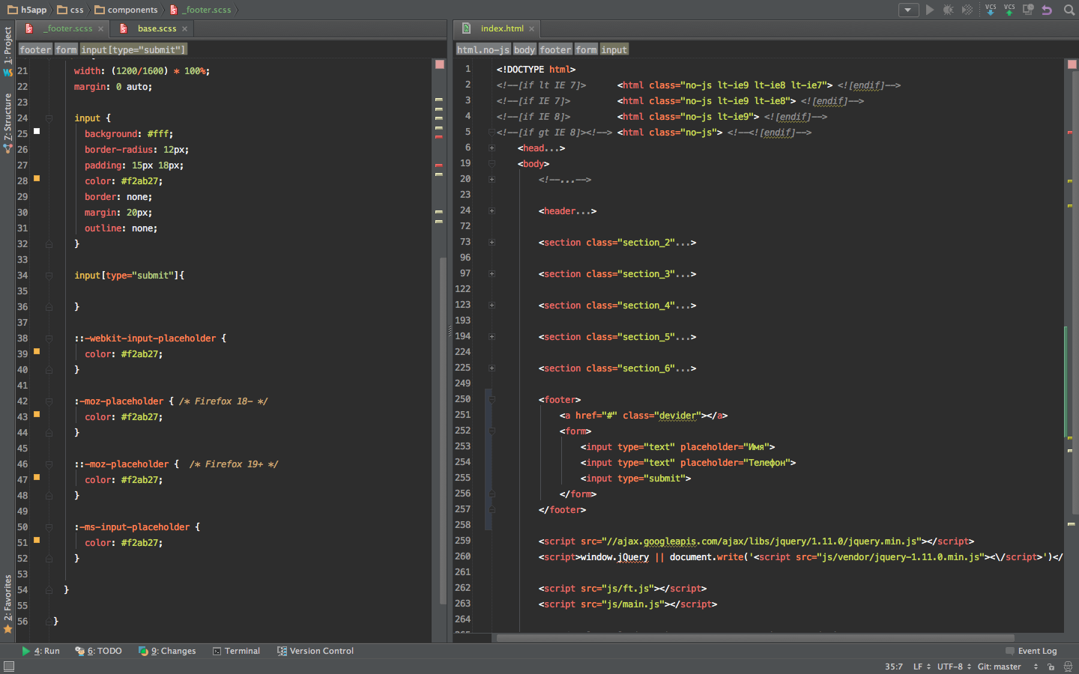Click hSapp in navigation bar
This screenshot has width=1079, height=674.
click(x=27, y=10)
